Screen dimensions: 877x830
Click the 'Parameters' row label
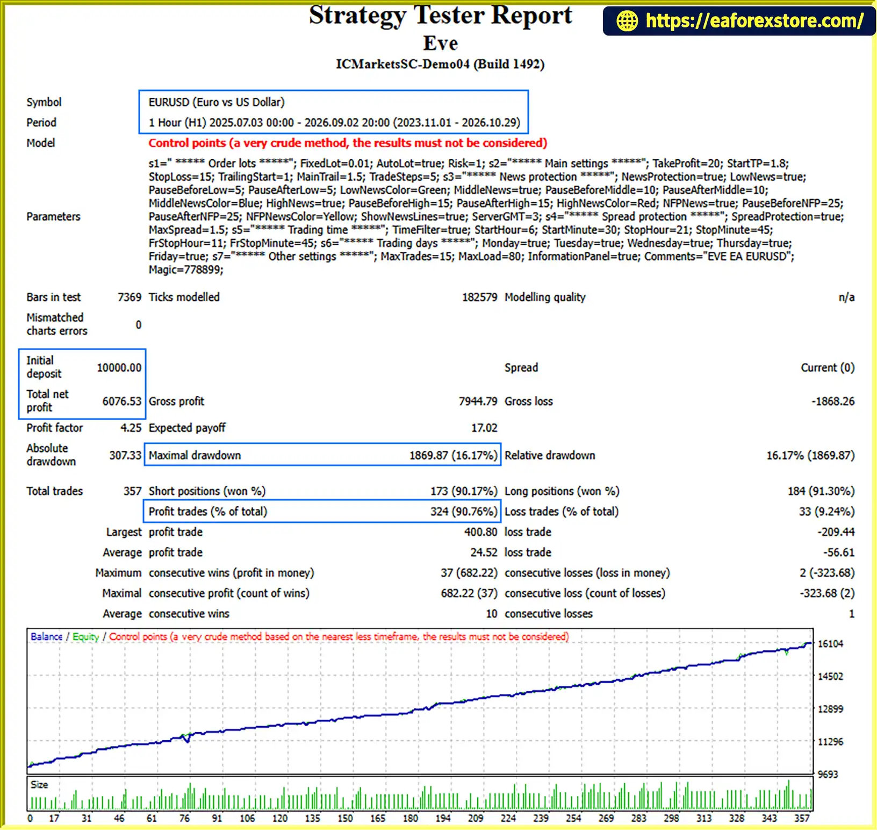(x=53, y=217)
